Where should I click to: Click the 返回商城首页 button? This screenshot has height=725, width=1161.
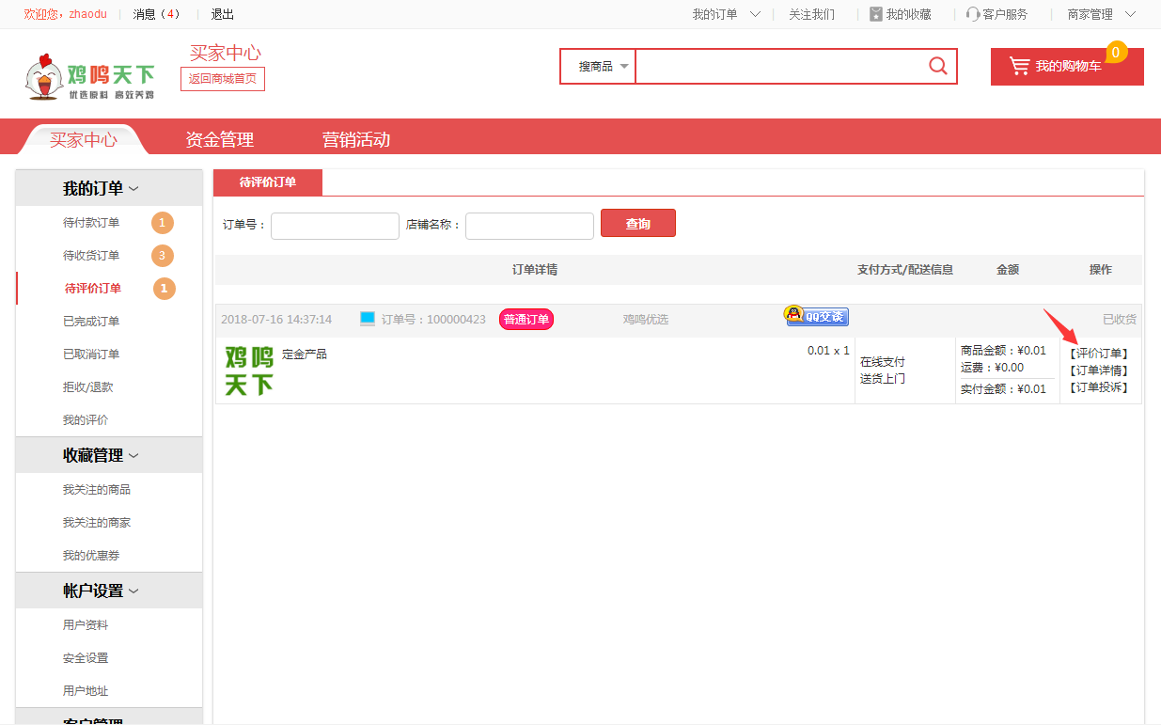click(x=223, y=79)
